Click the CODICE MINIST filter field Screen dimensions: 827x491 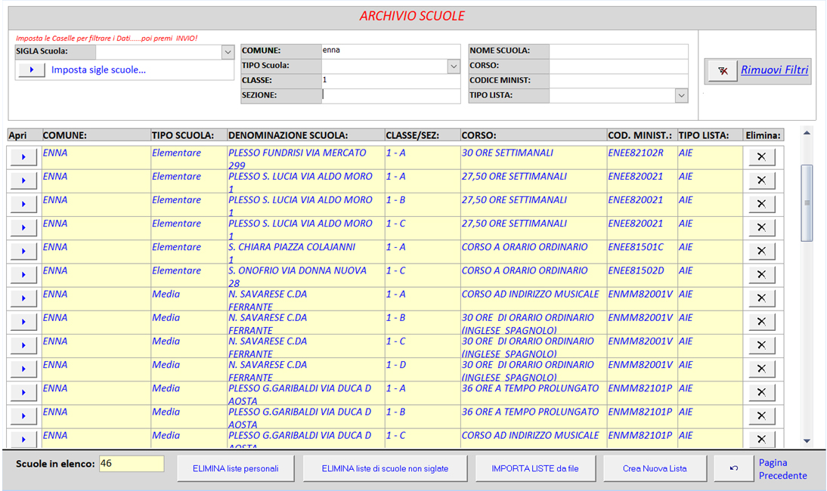tap(618, 81)
